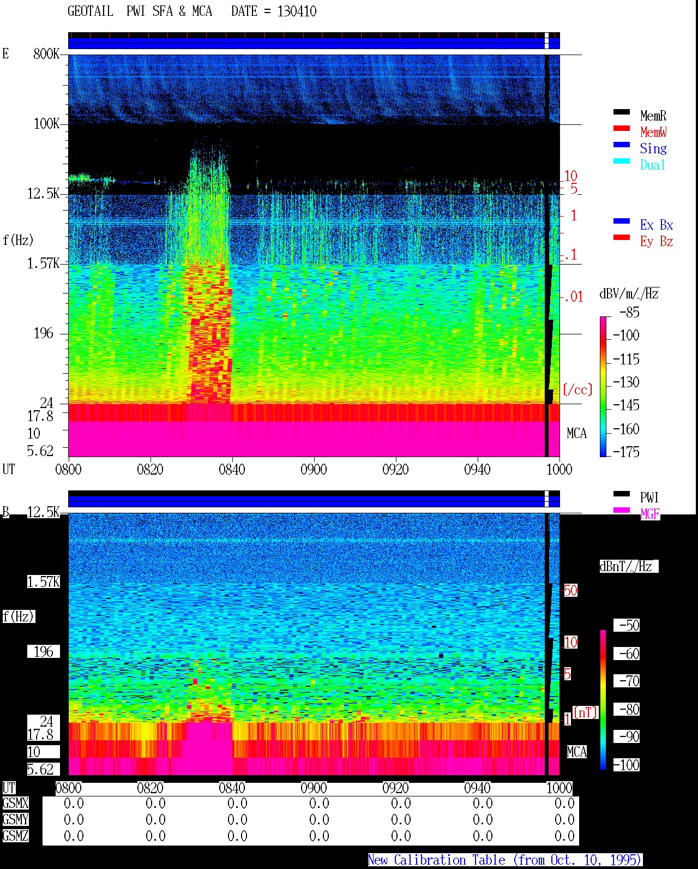Screen dimensions: 698x869
Task: Click the black PWI legend swatch
Action: point(621,494)
